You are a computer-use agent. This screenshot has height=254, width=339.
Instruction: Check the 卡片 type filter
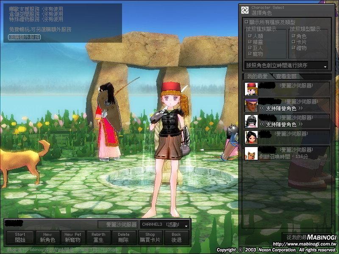click(294, 42)
